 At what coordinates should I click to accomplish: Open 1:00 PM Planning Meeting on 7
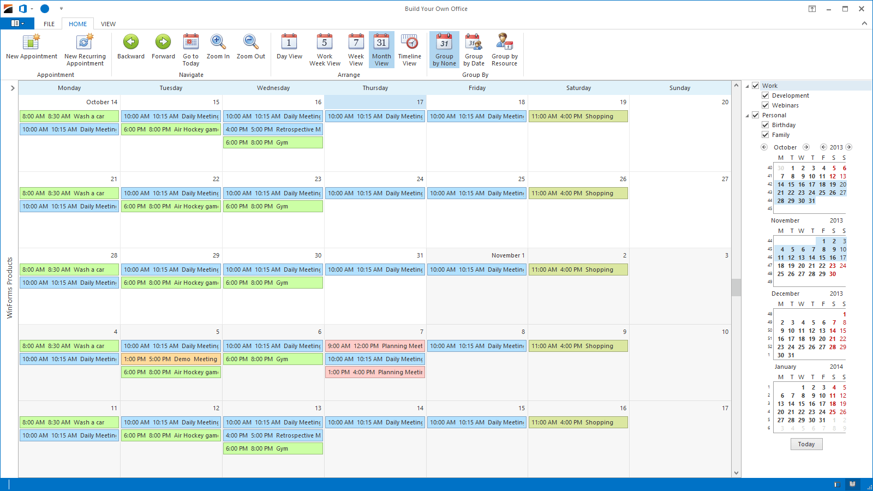pyautogui.click(x=375, y=372)
